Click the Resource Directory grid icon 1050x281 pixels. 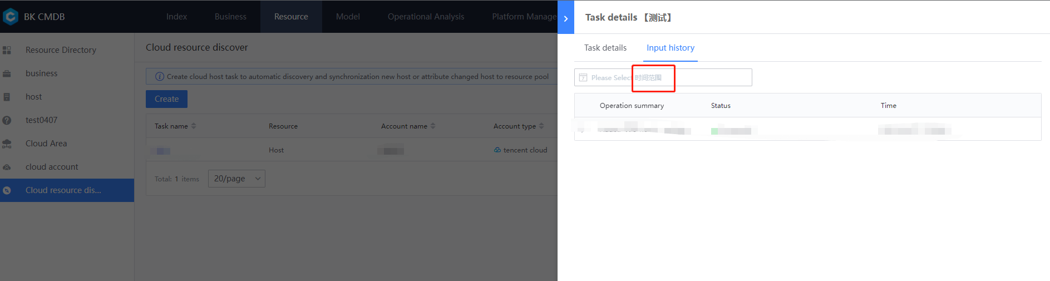pos(7,50)
